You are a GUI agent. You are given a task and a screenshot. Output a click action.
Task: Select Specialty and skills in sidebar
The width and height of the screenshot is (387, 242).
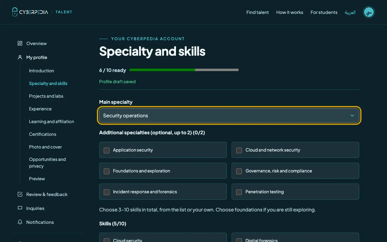pos(48,83)
